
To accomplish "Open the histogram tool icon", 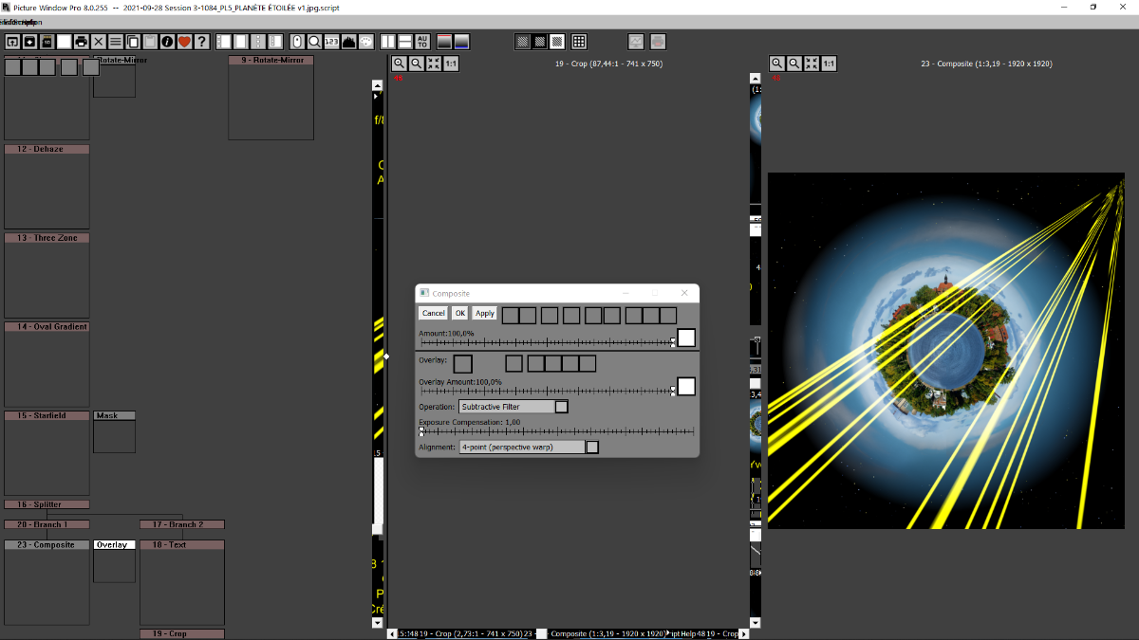I will (x=348, y=42).
